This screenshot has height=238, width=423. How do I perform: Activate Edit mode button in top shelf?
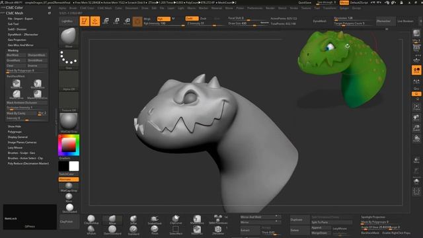click(85, 21)
